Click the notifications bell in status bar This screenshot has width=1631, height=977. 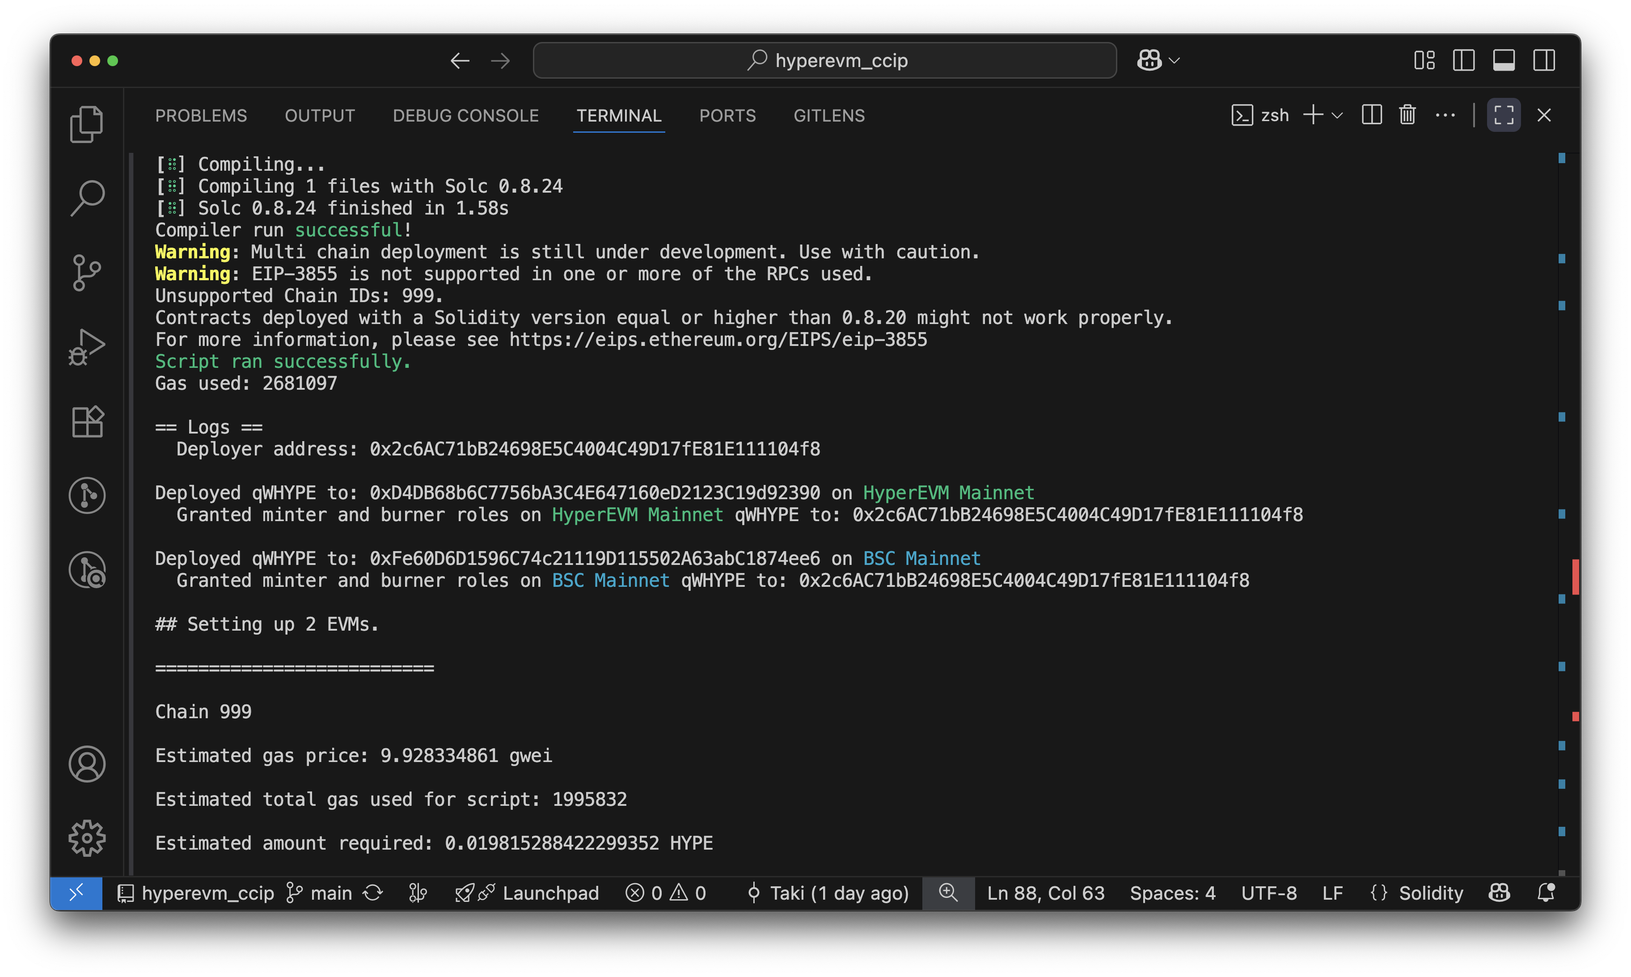(x=1546, y=893)
